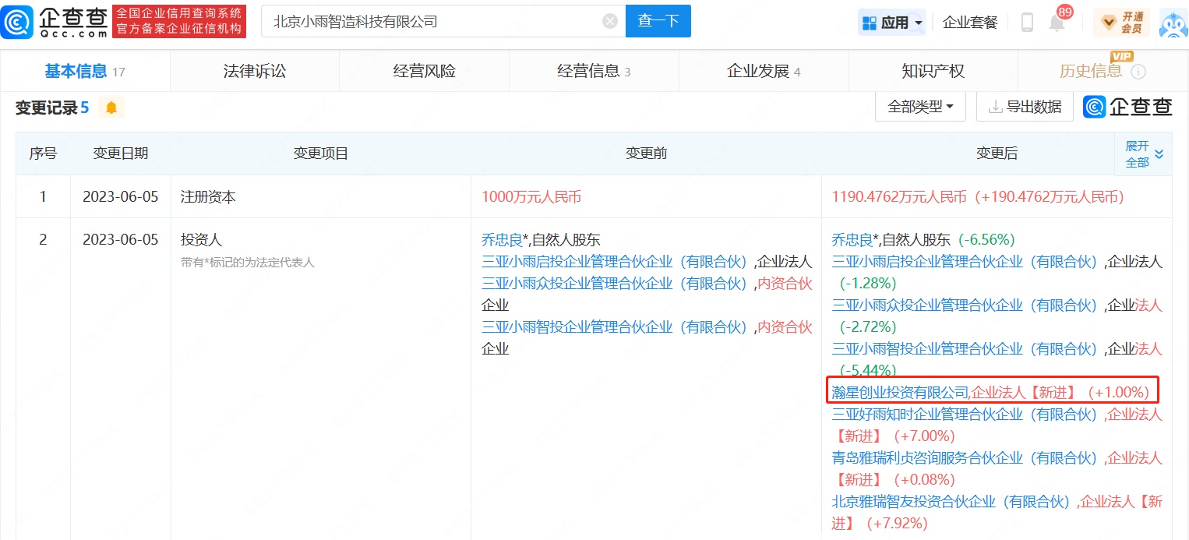Click the 查一下 search button
The width and height of the screenshot is (1189, 540).
(658, 22)
